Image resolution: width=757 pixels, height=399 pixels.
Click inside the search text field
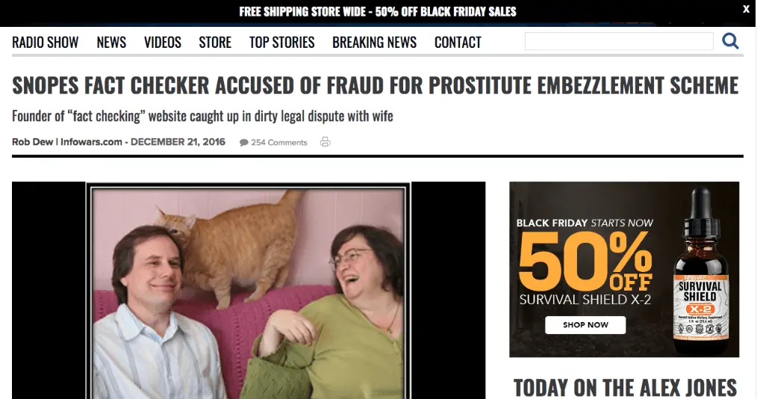[x=619, y=41]
